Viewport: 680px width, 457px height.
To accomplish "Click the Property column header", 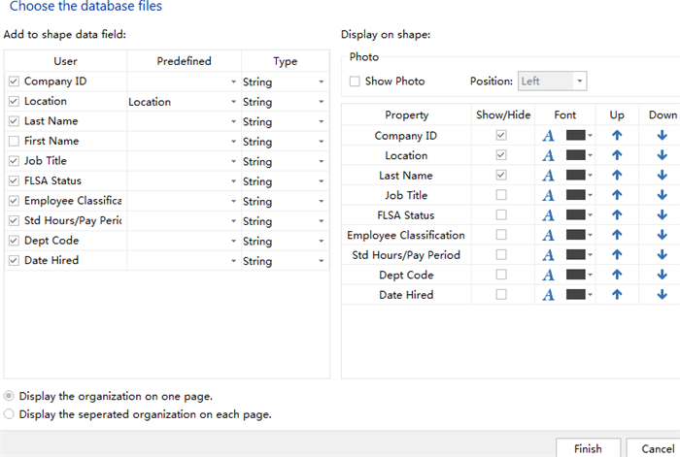I will click(406, 114).
